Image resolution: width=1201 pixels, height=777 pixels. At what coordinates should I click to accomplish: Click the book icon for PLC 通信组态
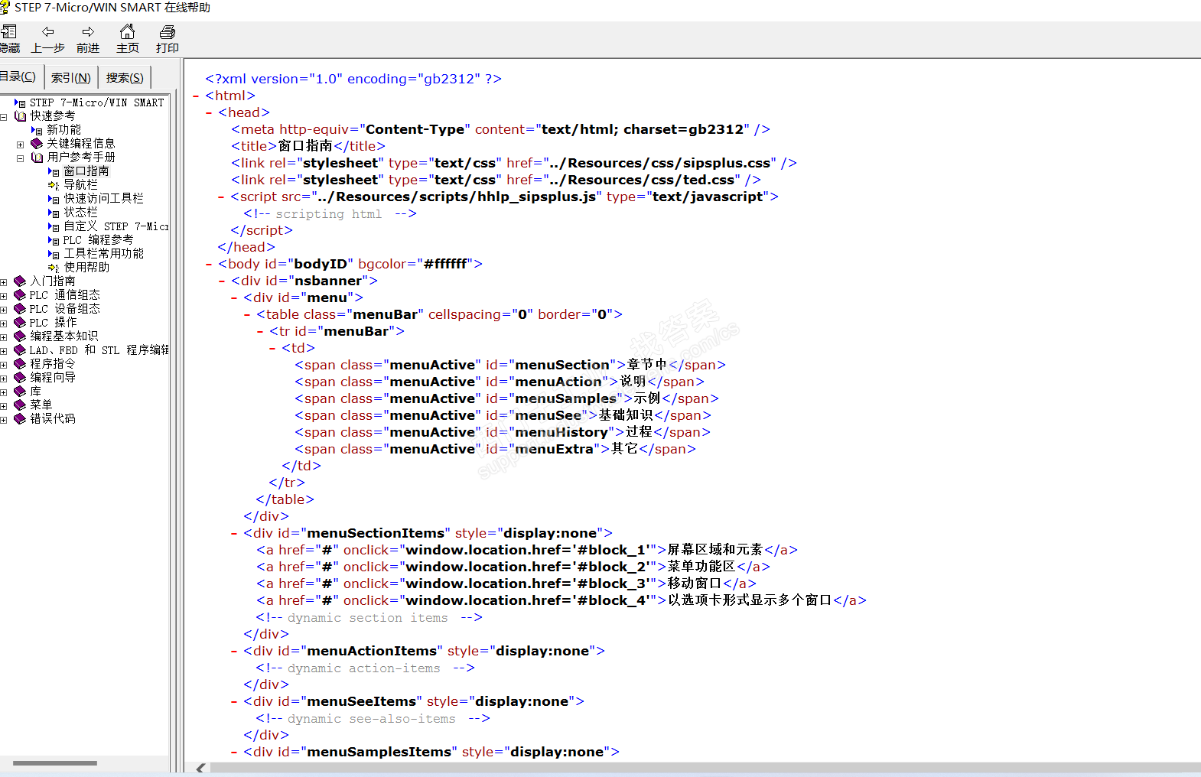21,295
